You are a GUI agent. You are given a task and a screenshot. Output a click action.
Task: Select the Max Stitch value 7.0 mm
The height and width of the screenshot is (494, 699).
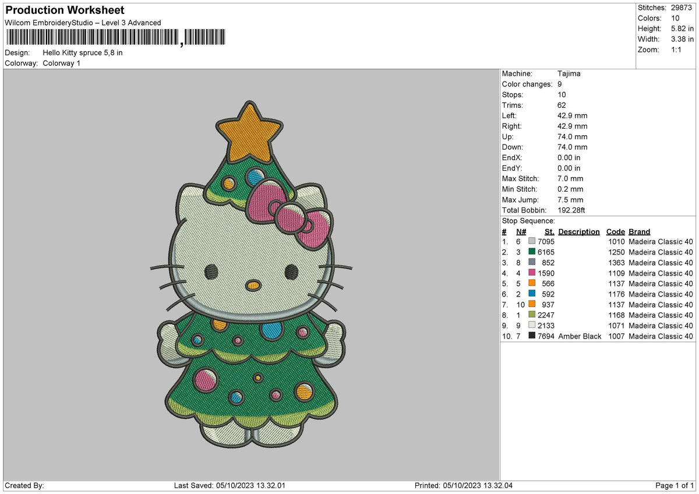[570, 178]
